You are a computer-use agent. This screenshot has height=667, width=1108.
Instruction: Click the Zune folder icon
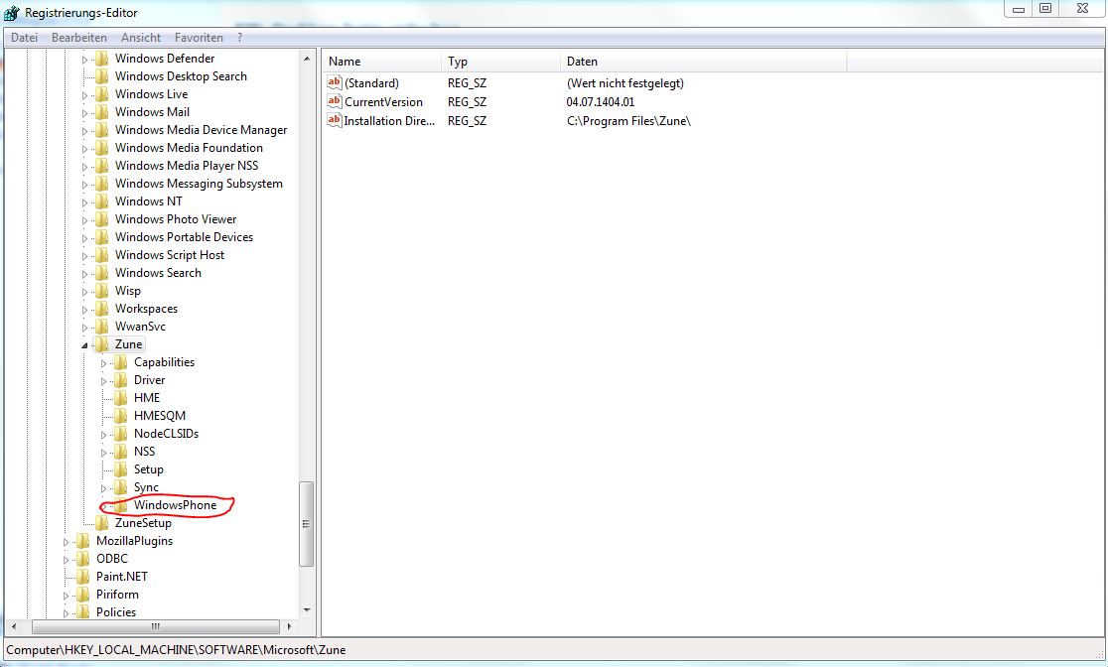(x=101, y=344)
